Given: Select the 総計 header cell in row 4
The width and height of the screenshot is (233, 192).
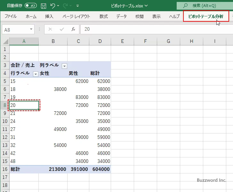Looking at the screenshot, I should tap(100, 73).
